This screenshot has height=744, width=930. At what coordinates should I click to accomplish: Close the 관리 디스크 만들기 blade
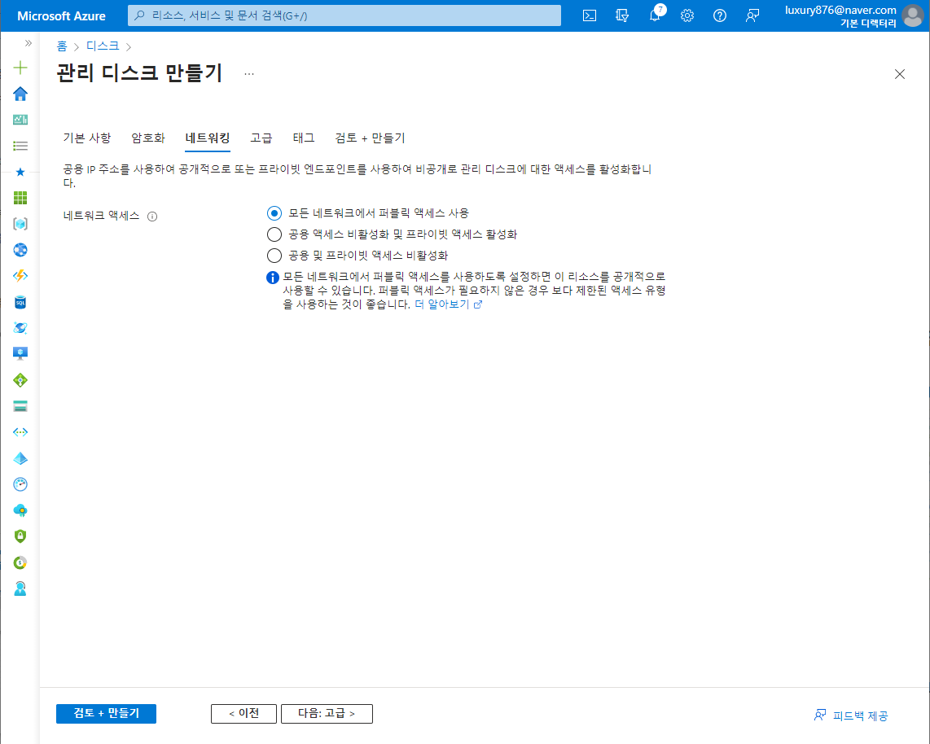(x=900, y=74)
